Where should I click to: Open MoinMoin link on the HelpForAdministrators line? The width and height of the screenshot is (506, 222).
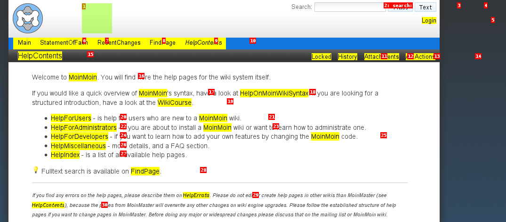tap(217, 127)
